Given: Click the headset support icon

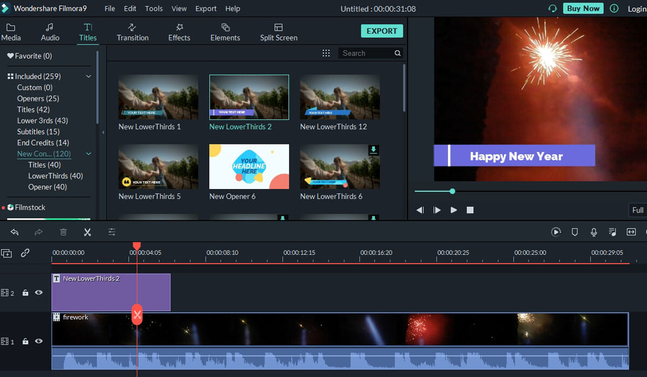Looking at the screenshot, I should click(x=552, y=9).
